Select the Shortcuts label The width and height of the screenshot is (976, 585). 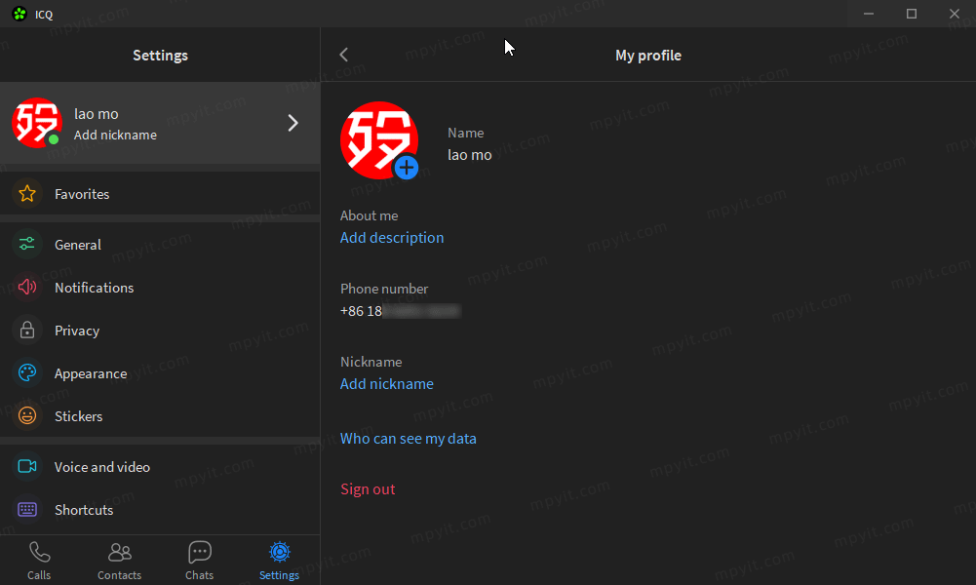84,510
